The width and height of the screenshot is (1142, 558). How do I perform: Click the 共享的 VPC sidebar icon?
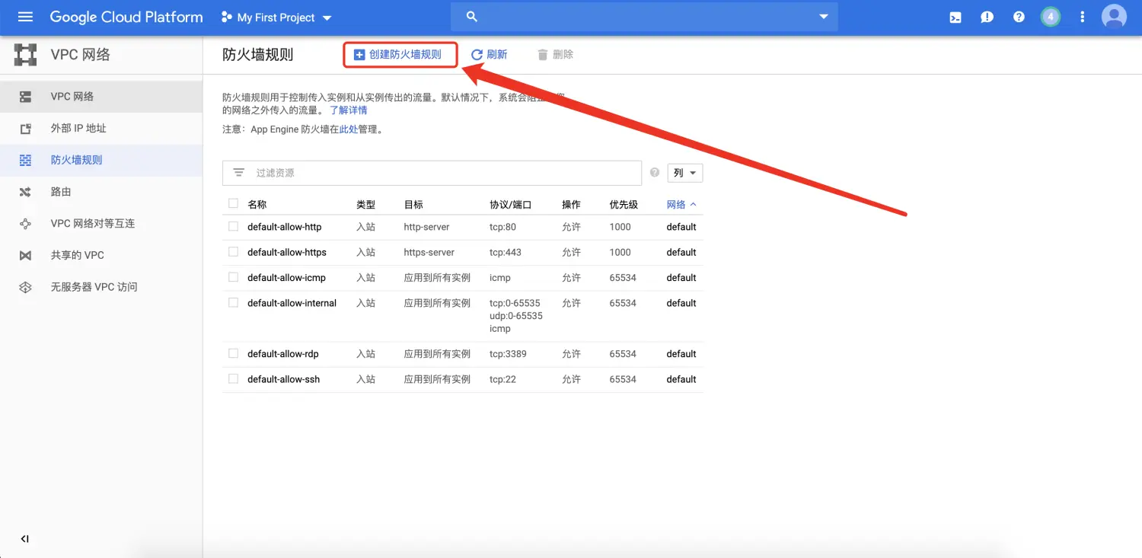pyautogui.click(x=25, y=256)
